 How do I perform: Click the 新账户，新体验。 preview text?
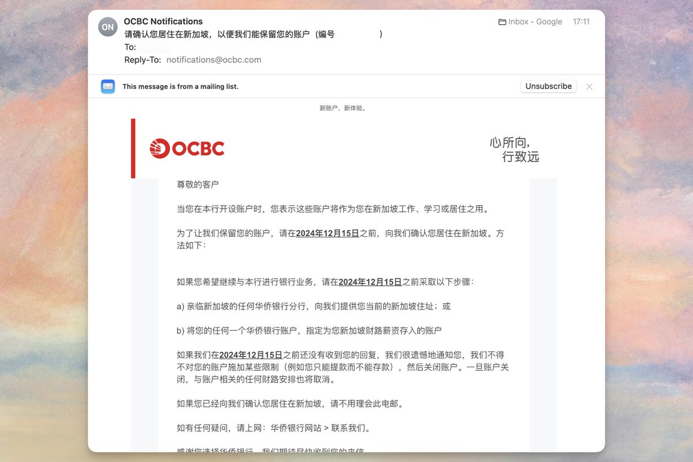[x=344, y=107]
